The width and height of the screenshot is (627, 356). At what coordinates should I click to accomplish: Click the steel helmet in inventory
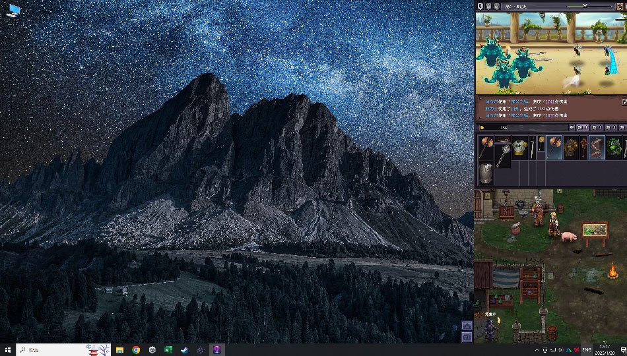(x=485, y=173)
